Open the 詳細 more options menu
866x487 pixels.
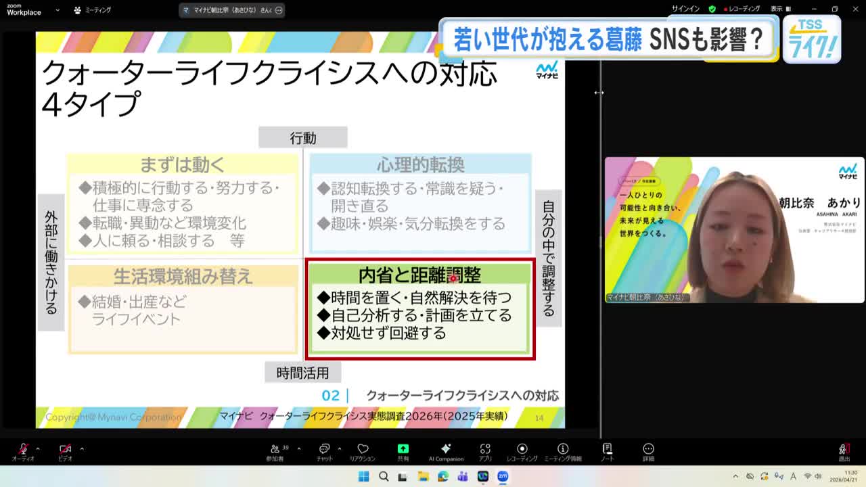click(x=648, y=451)
